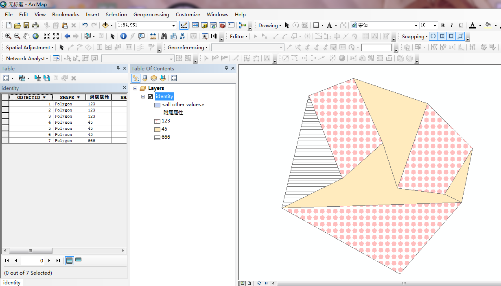Click the 45 legend symbol swatch

point(157,129)
